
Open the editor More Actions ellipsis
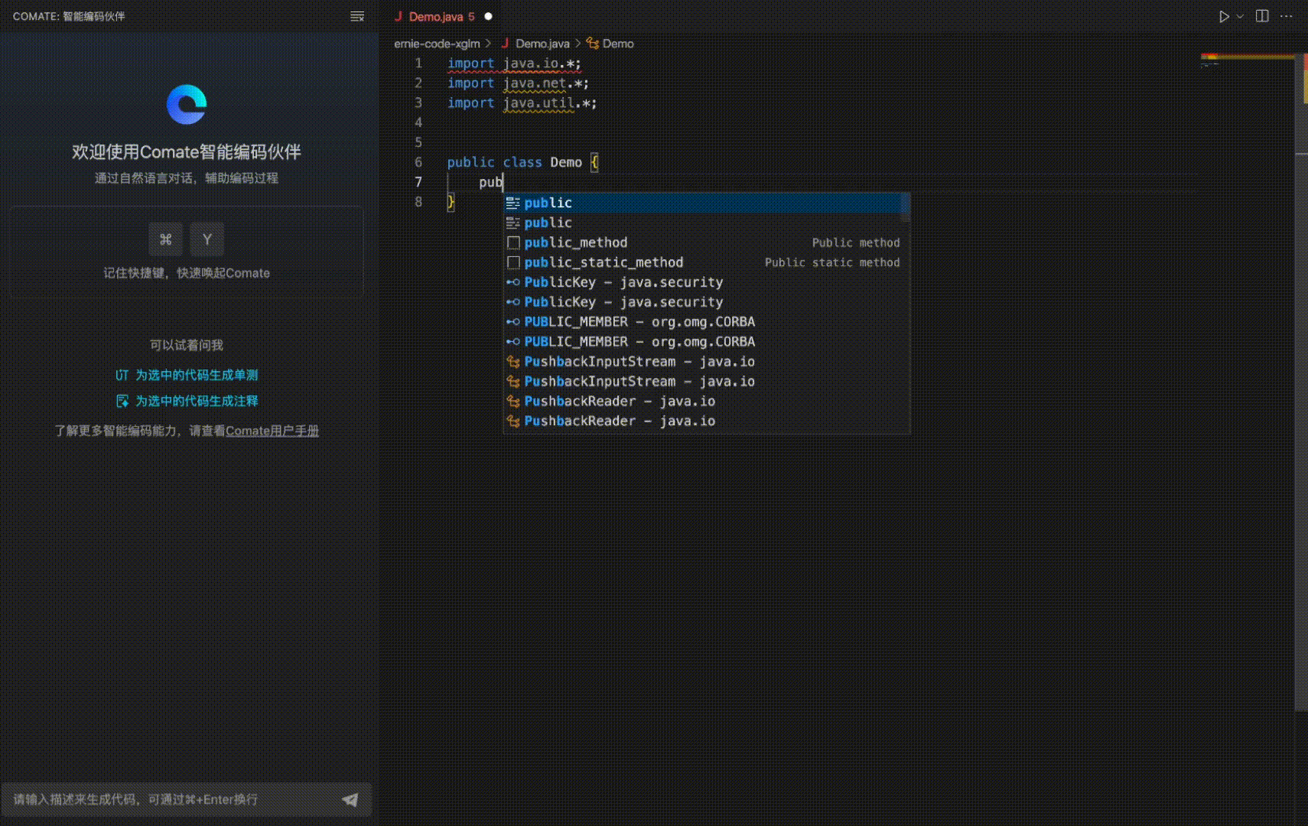click(1287, 16)
